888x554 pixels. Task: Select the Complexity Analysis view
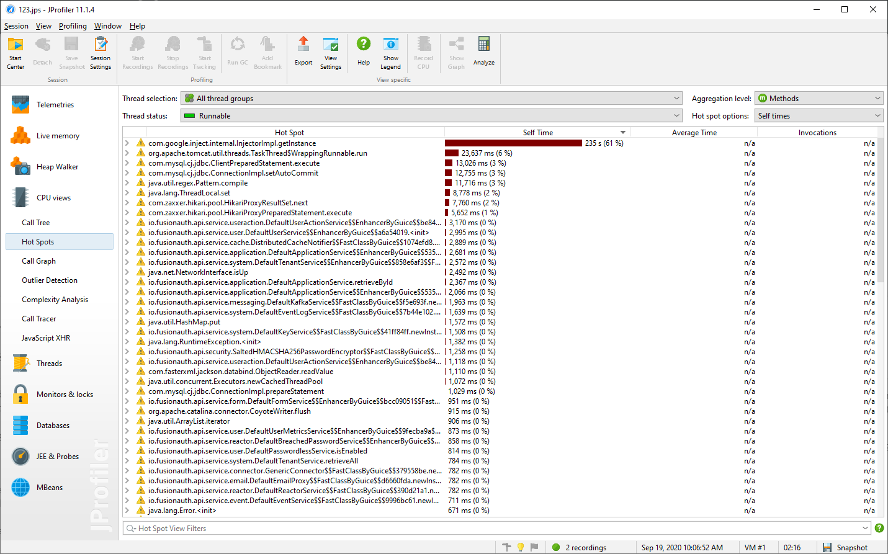pyautogui.click(x=55, y=300)
